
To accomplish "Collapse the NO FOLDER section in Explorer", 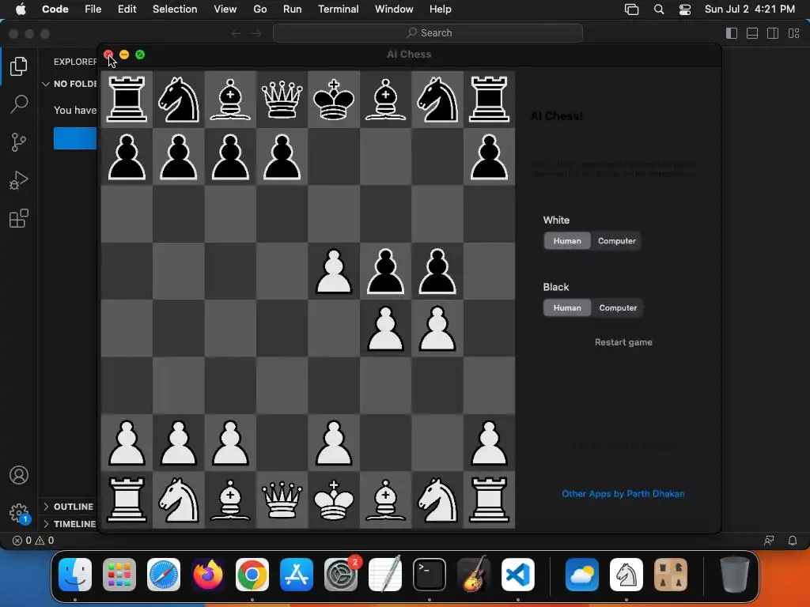I will 68,84.
